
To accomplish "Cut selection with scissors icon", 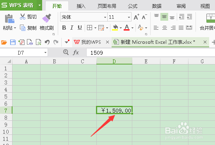I will (x=23, y=17).
